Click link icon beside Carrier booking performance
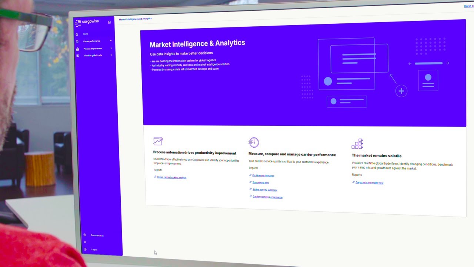This screenshot has height=267, width=474. pyautogui.click(x=251, y=196)
